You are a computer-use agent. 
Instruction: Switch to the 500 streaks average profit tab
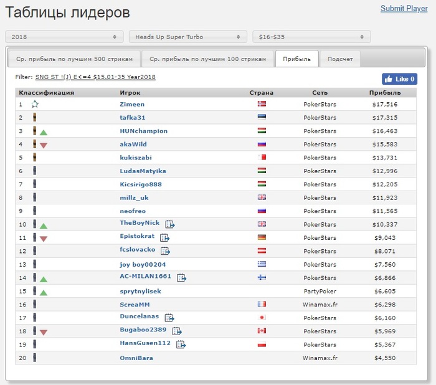[74, 59]
